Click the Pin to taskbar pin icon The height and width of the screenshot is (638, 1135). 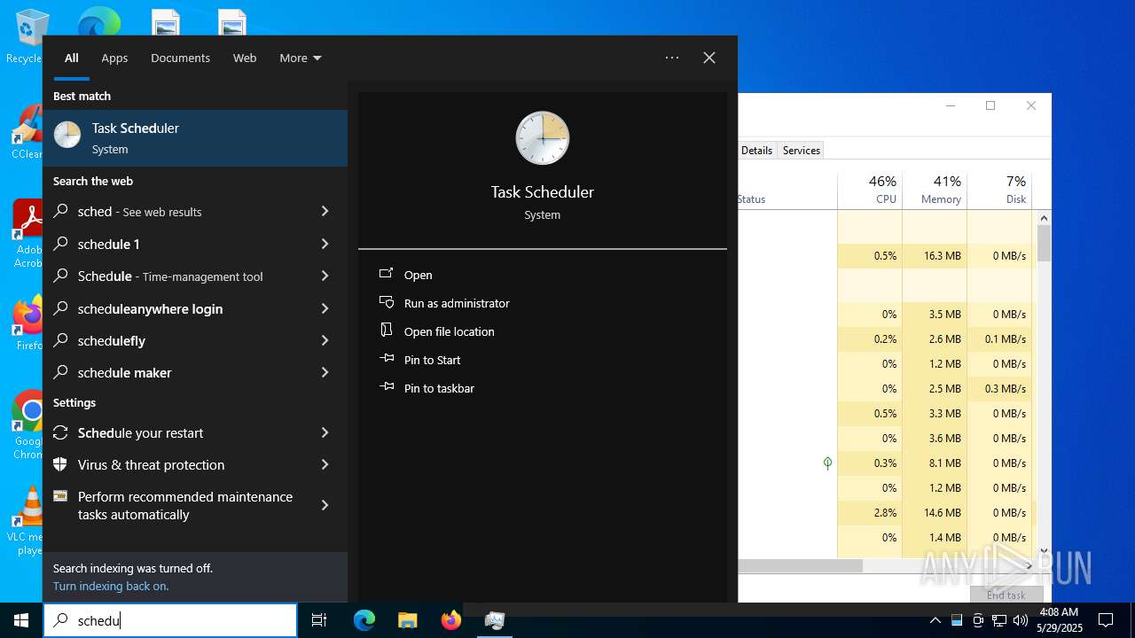click(386, 387)
